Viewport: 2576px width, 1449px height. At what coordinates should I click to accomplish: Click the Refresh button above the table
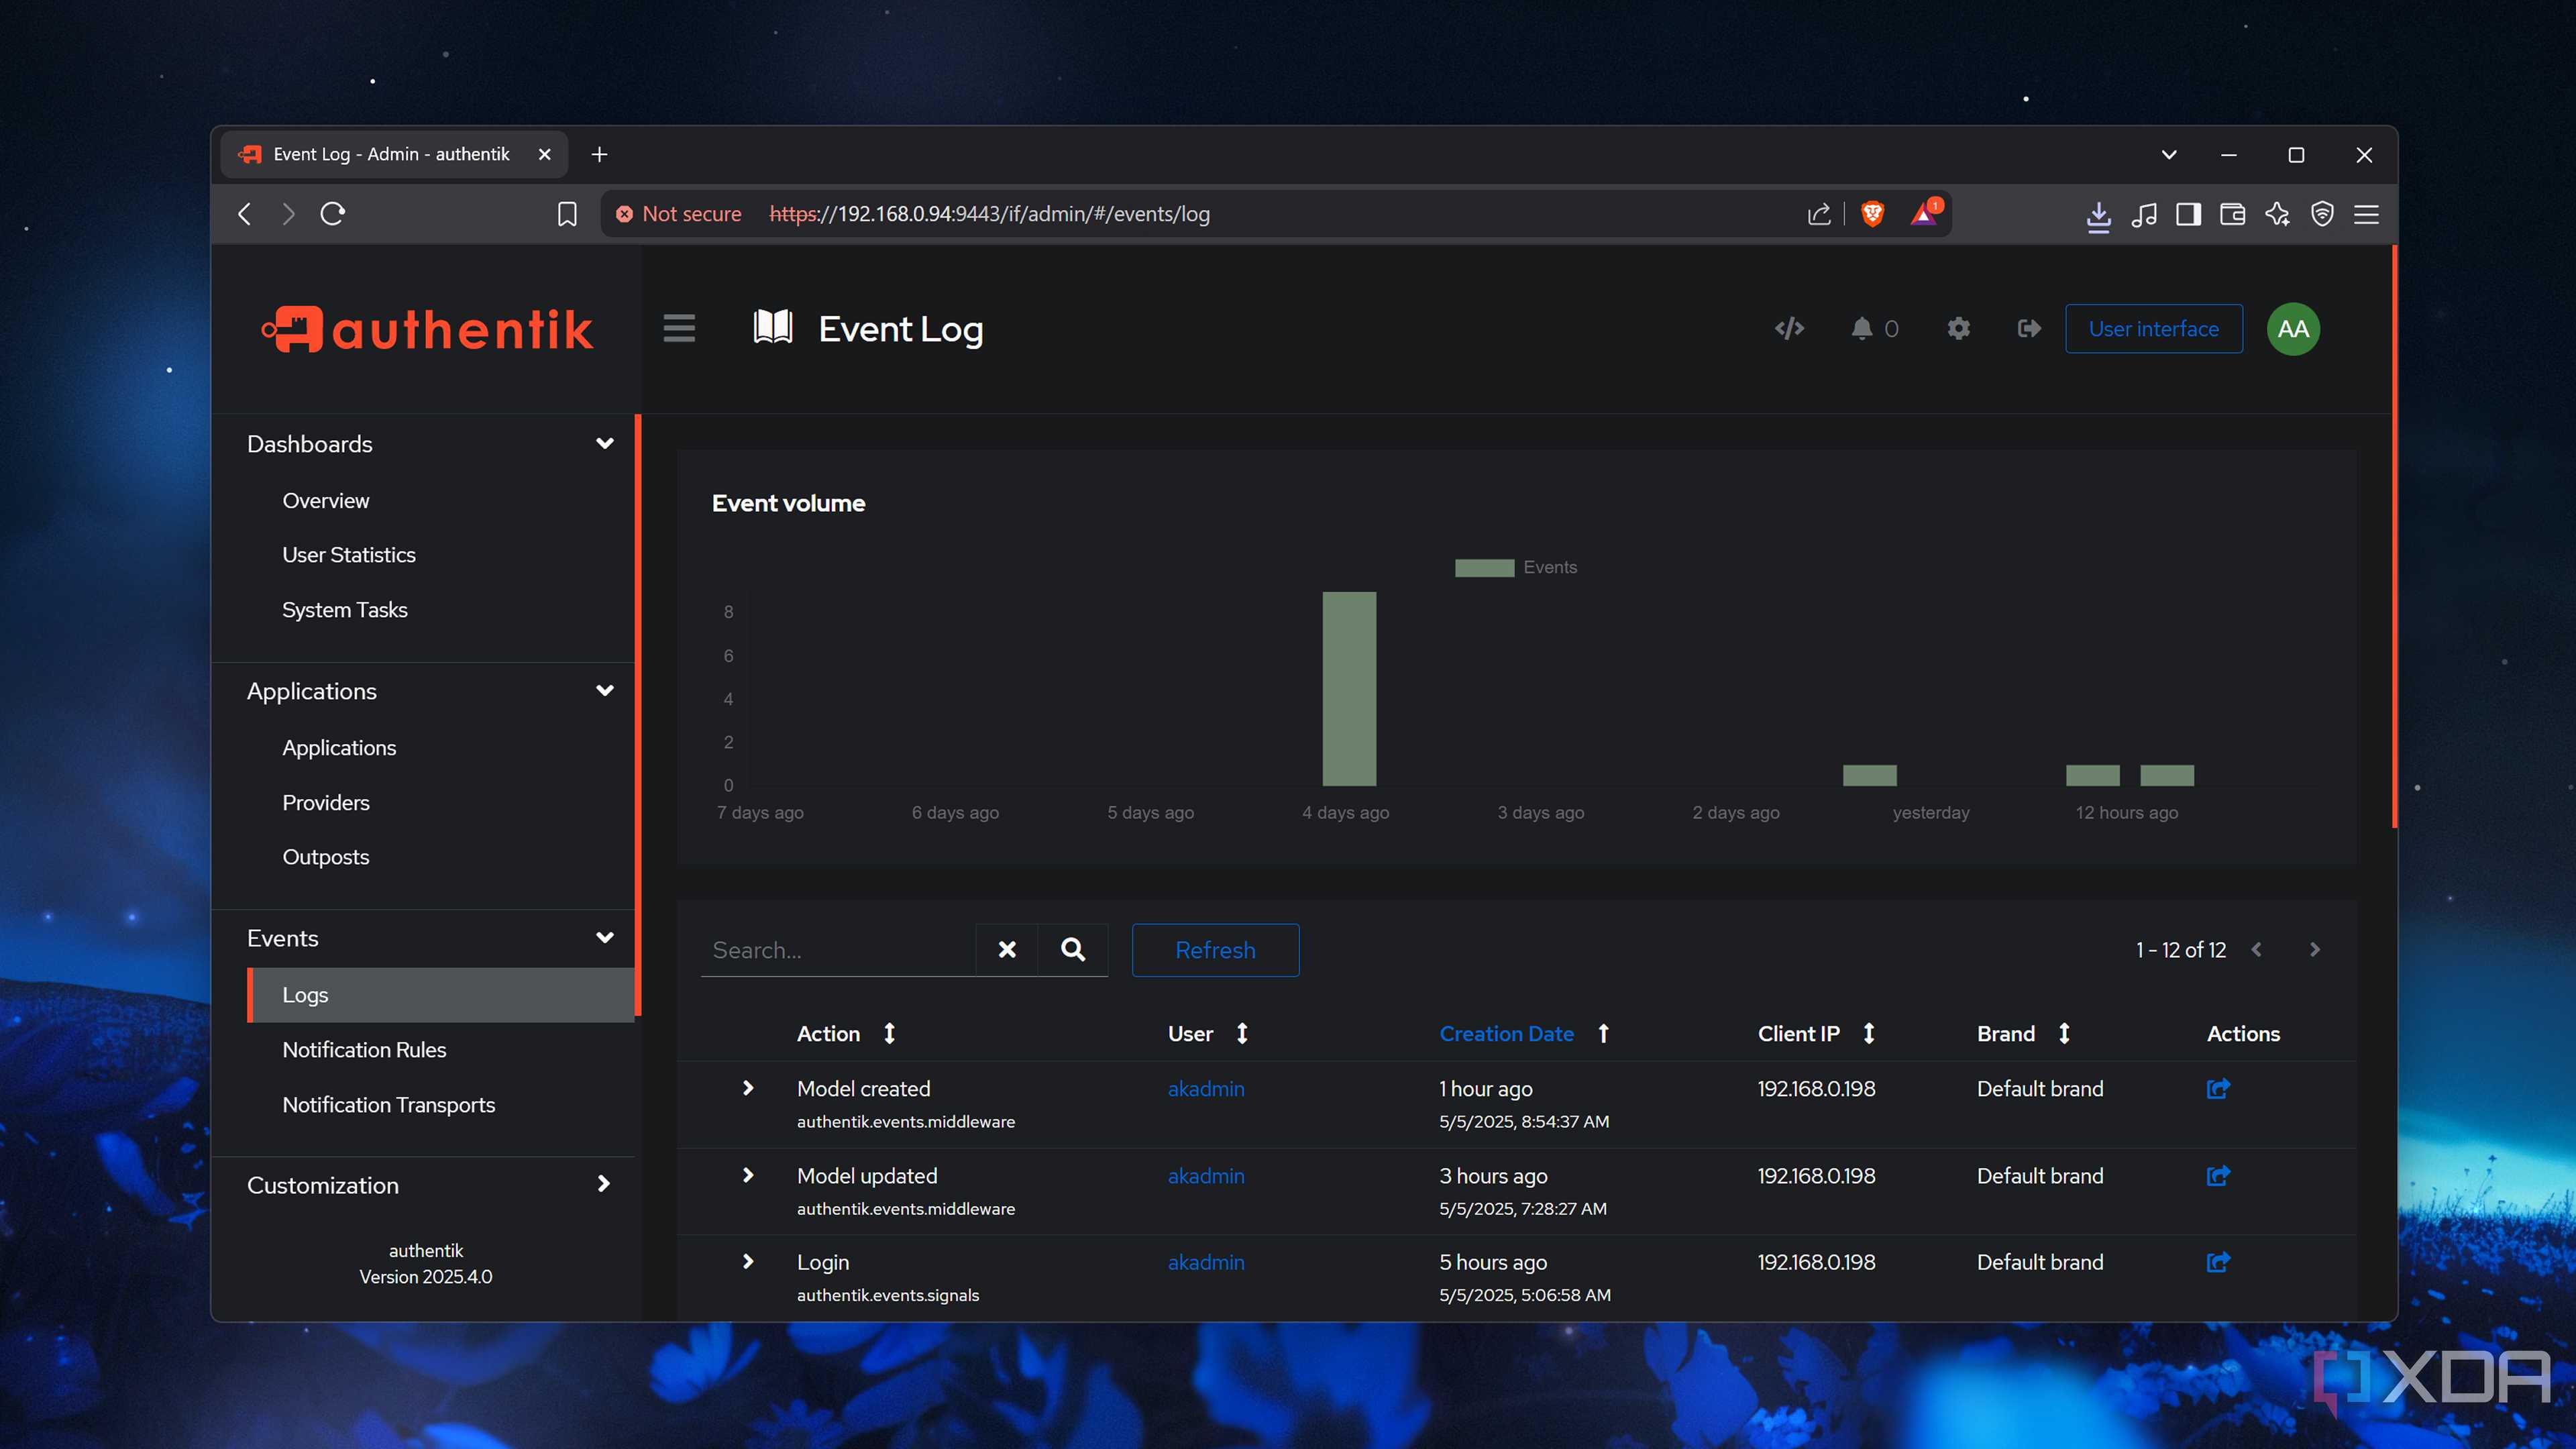tap(1215, 950)
